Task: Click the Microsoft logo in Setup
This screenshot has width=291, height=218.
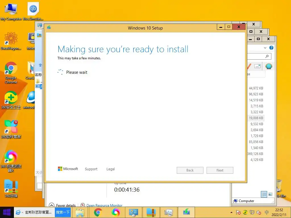Action: click(x=68, y=169)
